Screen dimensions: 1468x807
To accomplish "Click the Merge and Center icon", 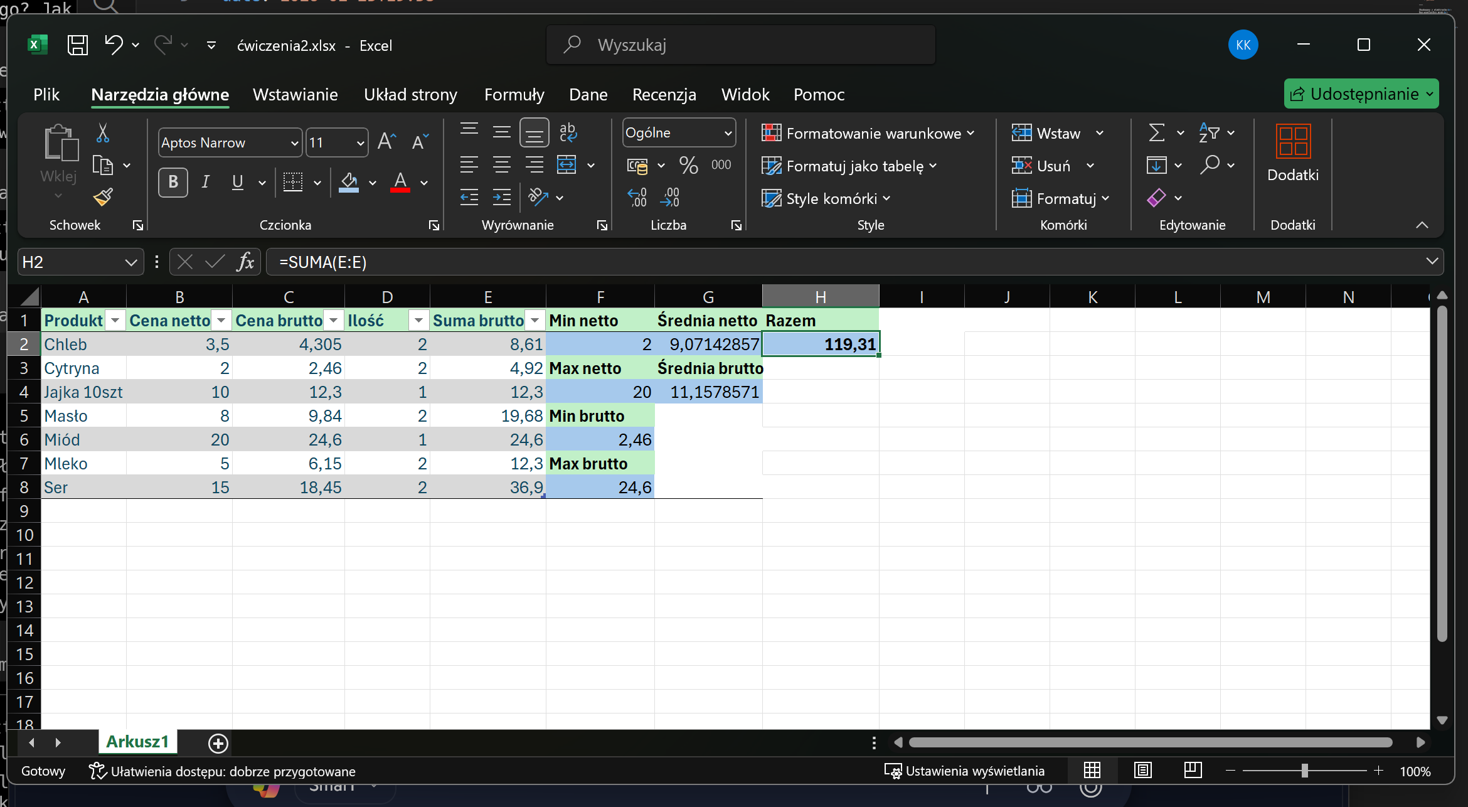I will click(566, 165).
